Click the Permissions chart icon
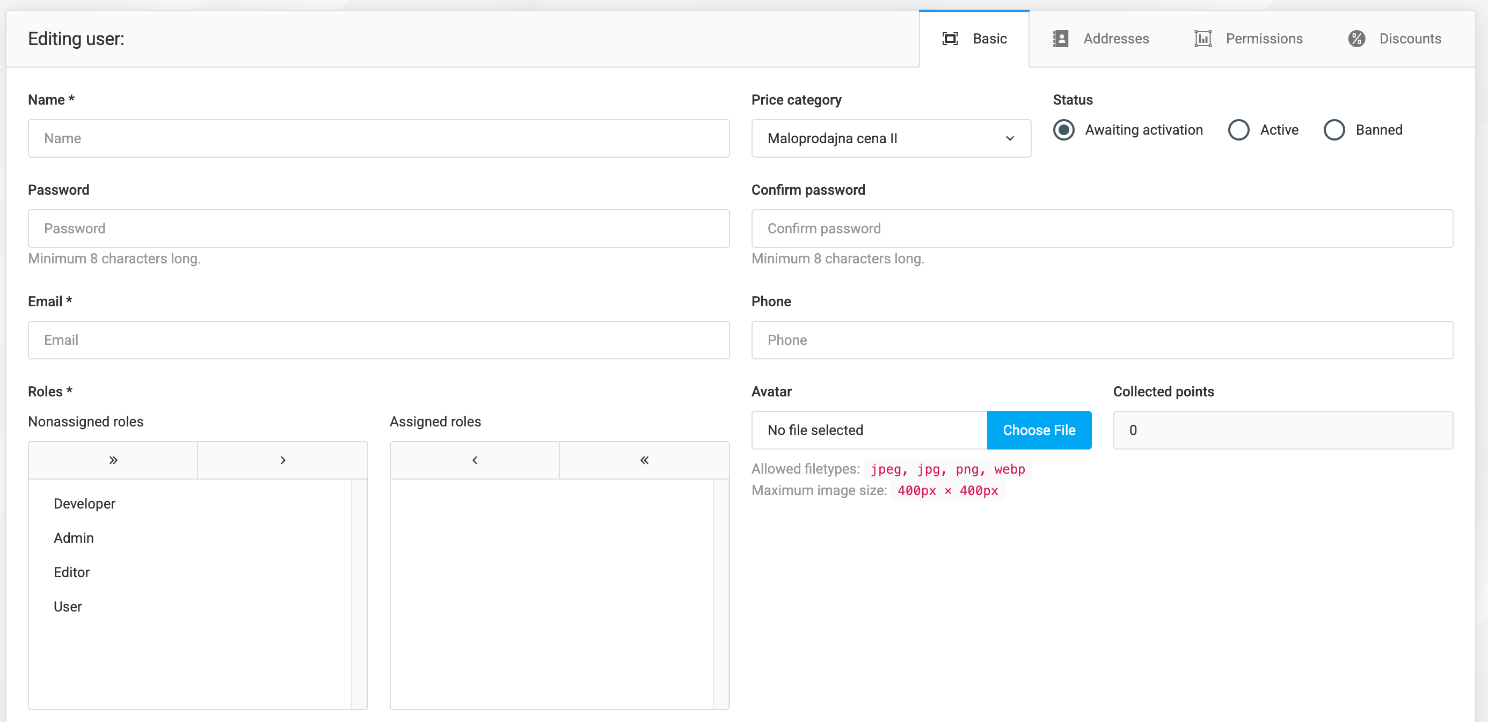Viewport: 1488px width, 722px height. 1202,39
